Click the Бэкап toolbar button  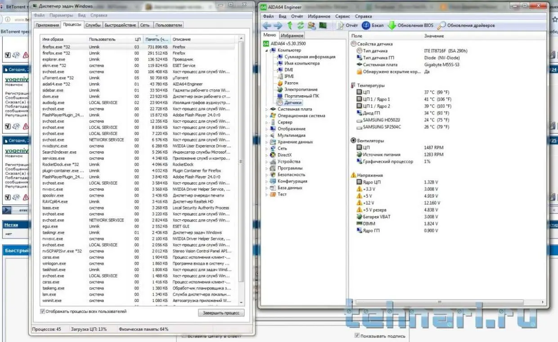(x=373, y=26)
